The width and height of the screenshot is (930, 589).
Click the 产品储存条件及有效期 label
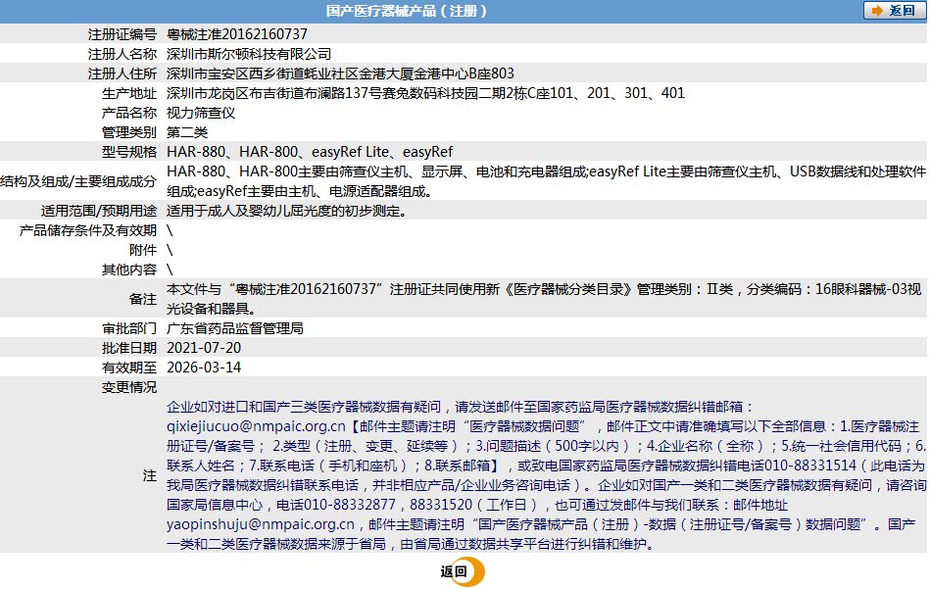pos(88,230)
